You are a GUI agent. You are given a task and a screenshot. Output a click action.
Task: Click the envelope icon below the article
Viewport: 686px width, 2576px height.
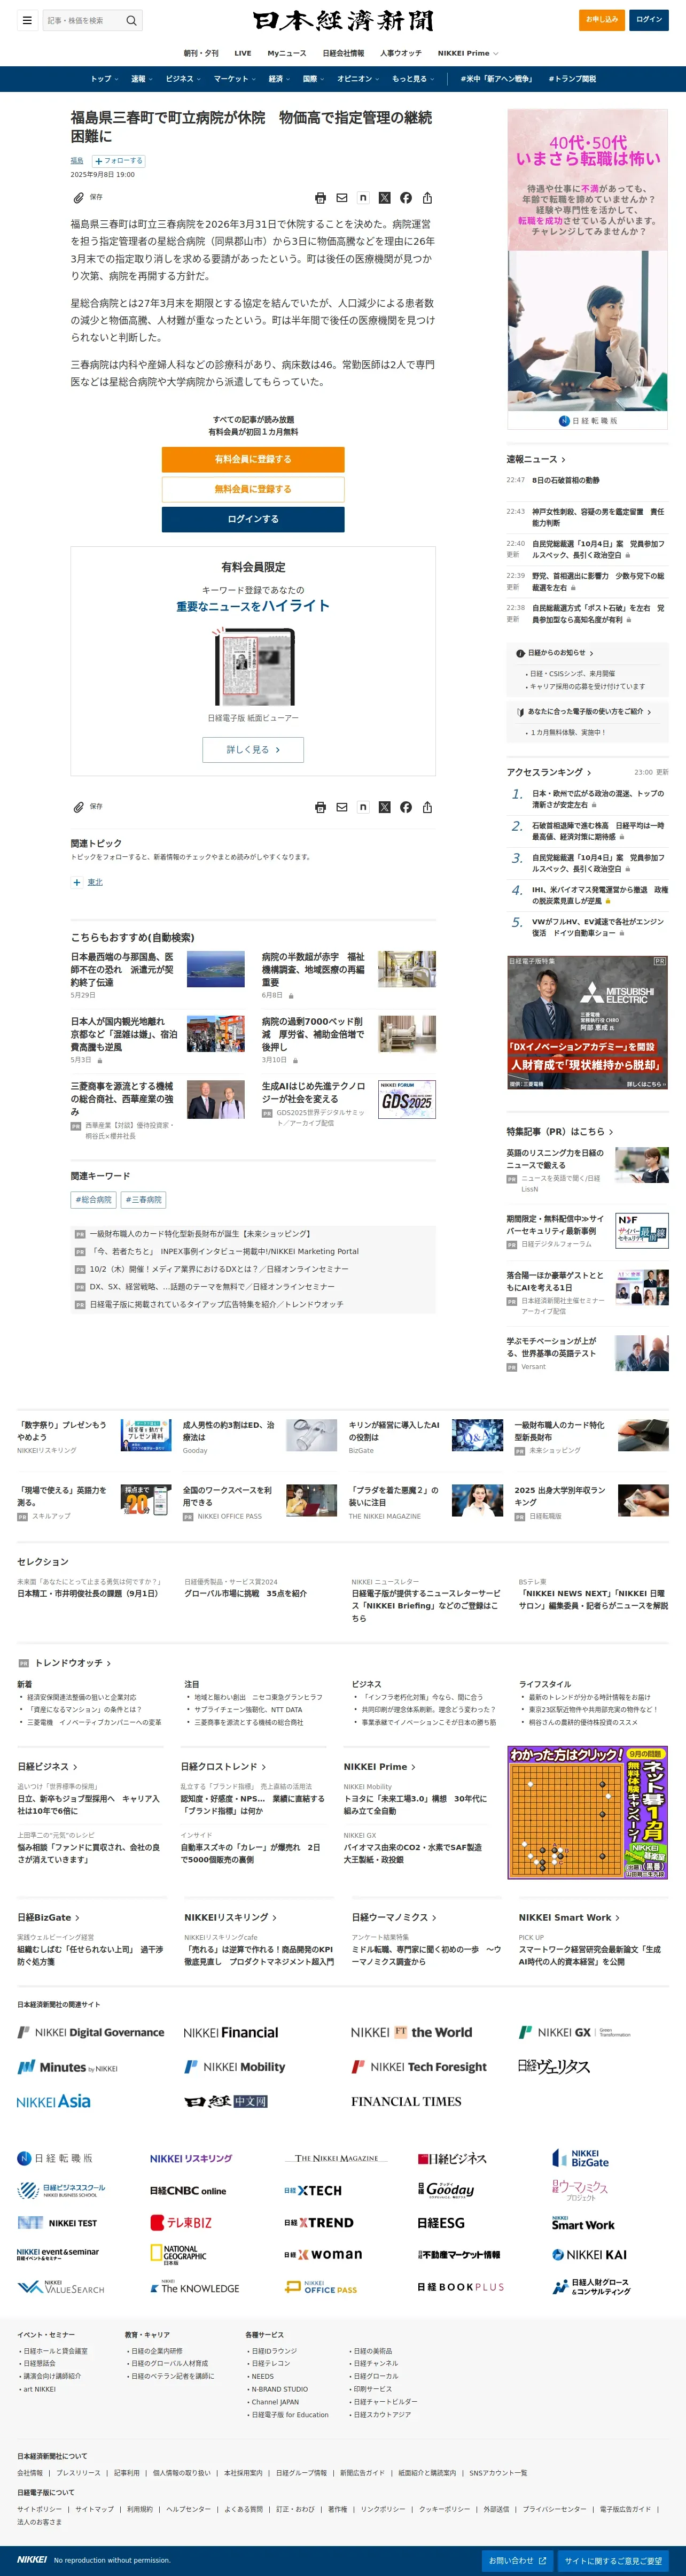[342, 807]
